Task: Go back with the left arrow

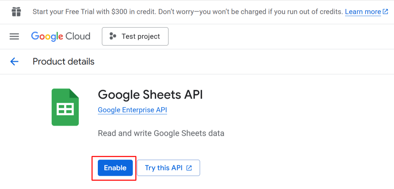Action: pos(14,61)
